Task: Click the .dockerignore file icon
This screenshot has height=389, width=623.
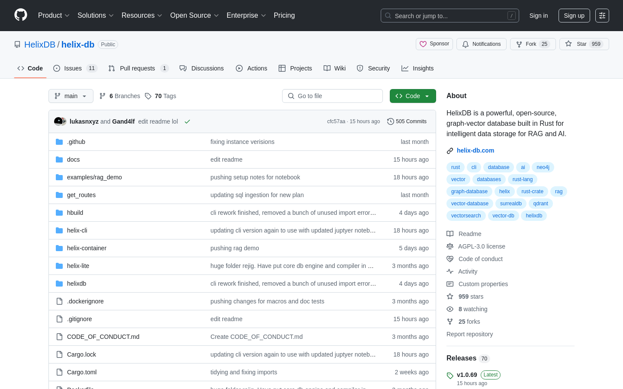Action: tap(59, 301)
